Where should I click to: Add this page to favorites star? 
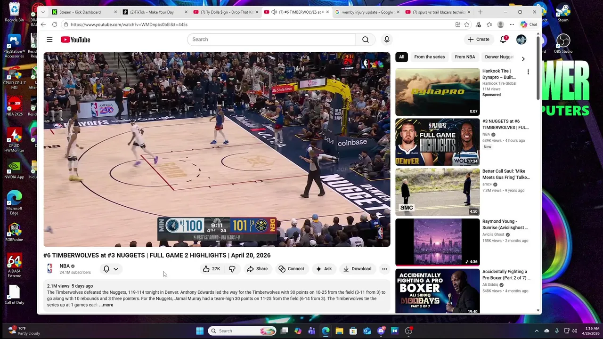click(466, 24)
